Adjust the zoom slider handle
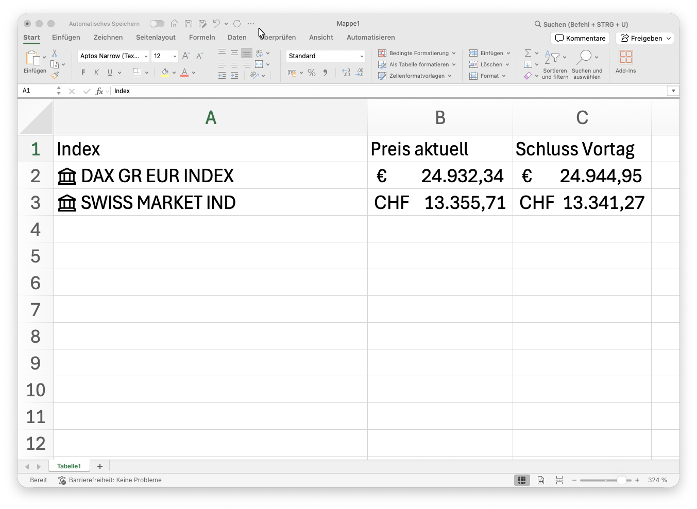The width and height of the screenshot is (697, 509). 622,480
